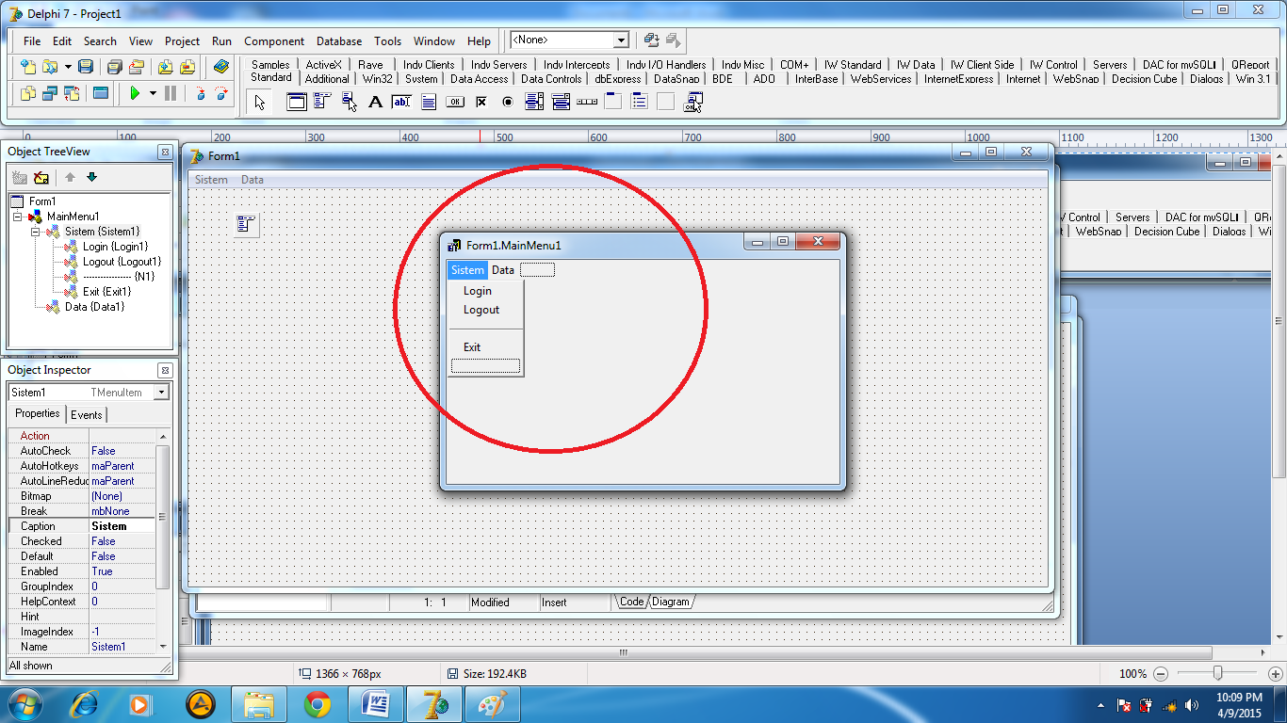
Task: Select the ComboBox palette component
Action: (x=561, y=102)
